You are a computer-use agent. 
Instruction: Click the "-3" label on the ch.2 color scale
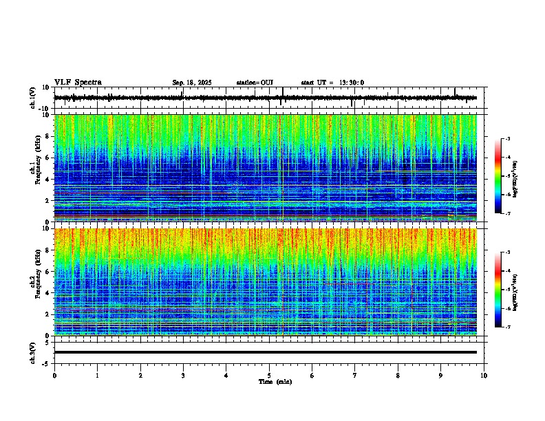(508, 252)
